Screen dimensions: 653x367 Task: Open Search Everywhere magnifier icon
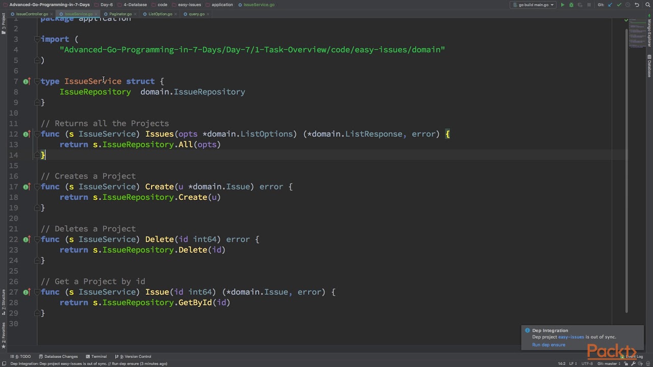click(x=647, y=5)
